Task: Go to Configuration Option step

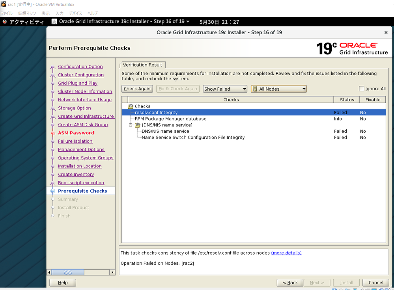Action: [80, 67]
